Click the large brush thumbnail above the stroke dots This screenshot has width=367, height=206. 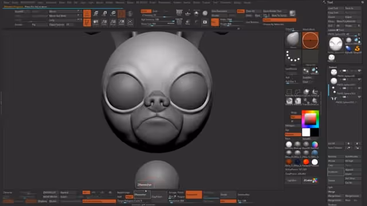tap(293, 40)
